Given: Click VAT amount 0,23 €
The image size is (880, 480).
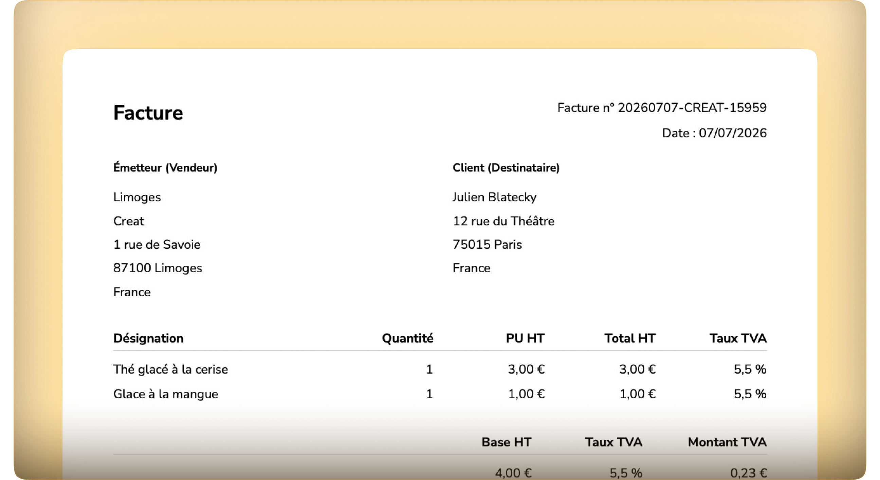Looking at the screenshot, I should [x=749, y=473].
